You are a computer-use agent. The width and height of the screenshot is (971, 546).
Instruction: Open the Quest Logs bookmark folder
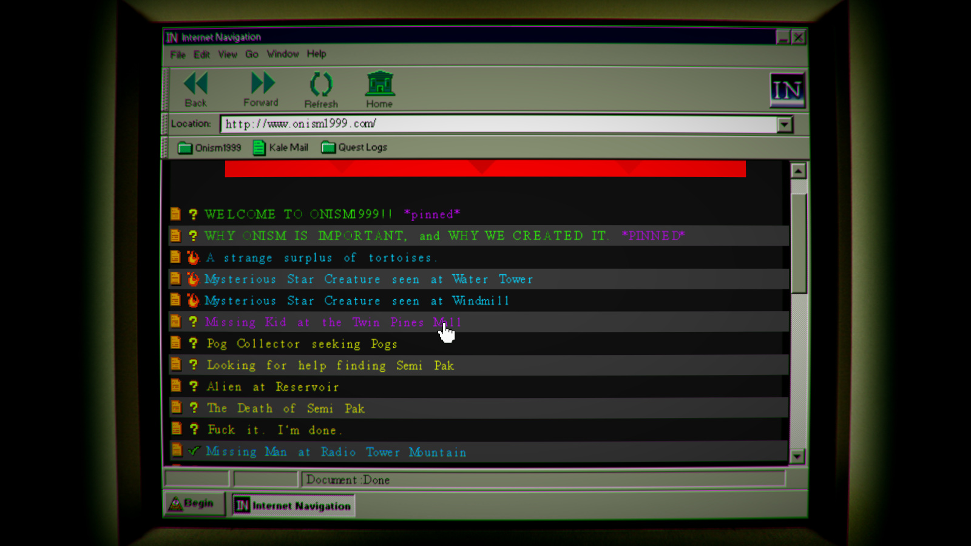point(354,147)
